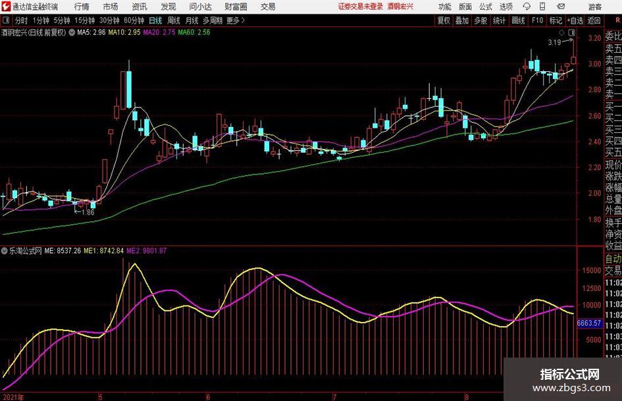622x401 pixels.
Task: Click the 叠加 overlay toolbar button
Action: [x=462, y=20]
